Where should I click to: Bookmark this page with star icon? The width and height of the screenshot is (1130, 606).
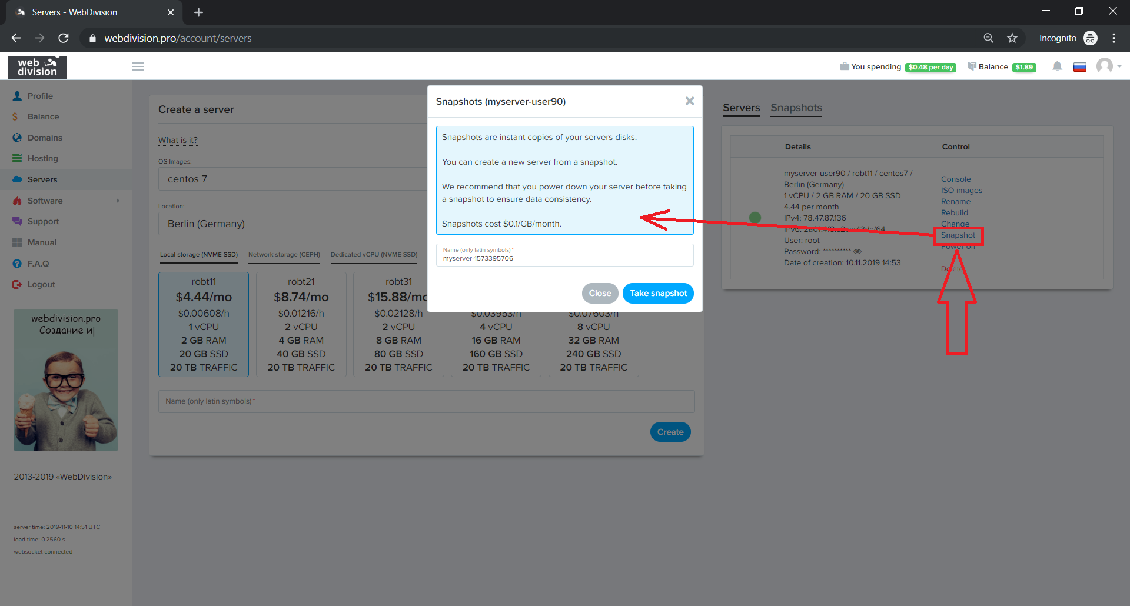click(1012, 38)
